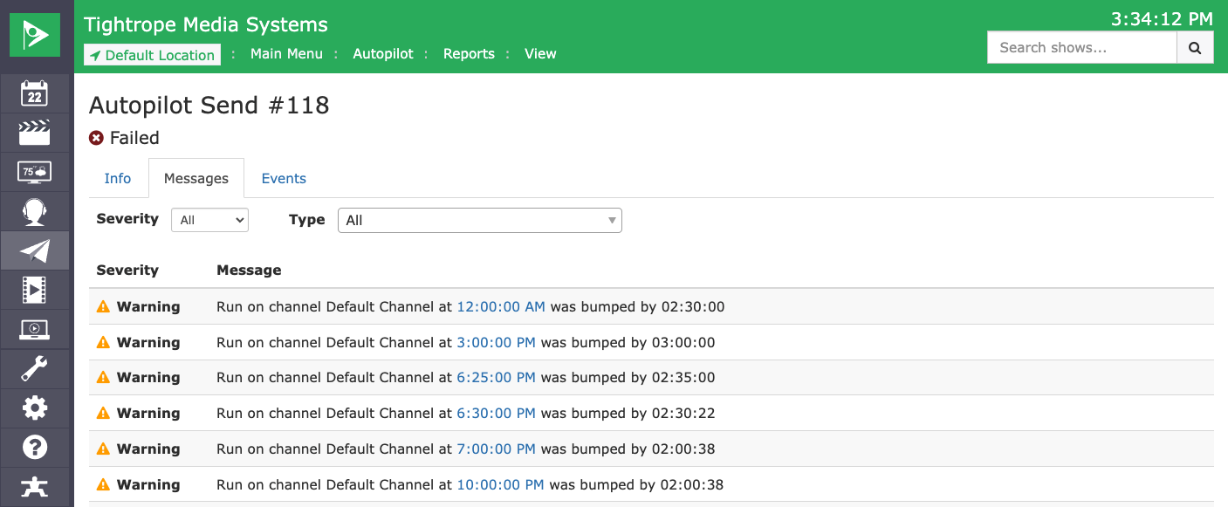Click the Tightrope logo at top left
The width and height of the screenshot is (1228, 507).
[34, 35]
